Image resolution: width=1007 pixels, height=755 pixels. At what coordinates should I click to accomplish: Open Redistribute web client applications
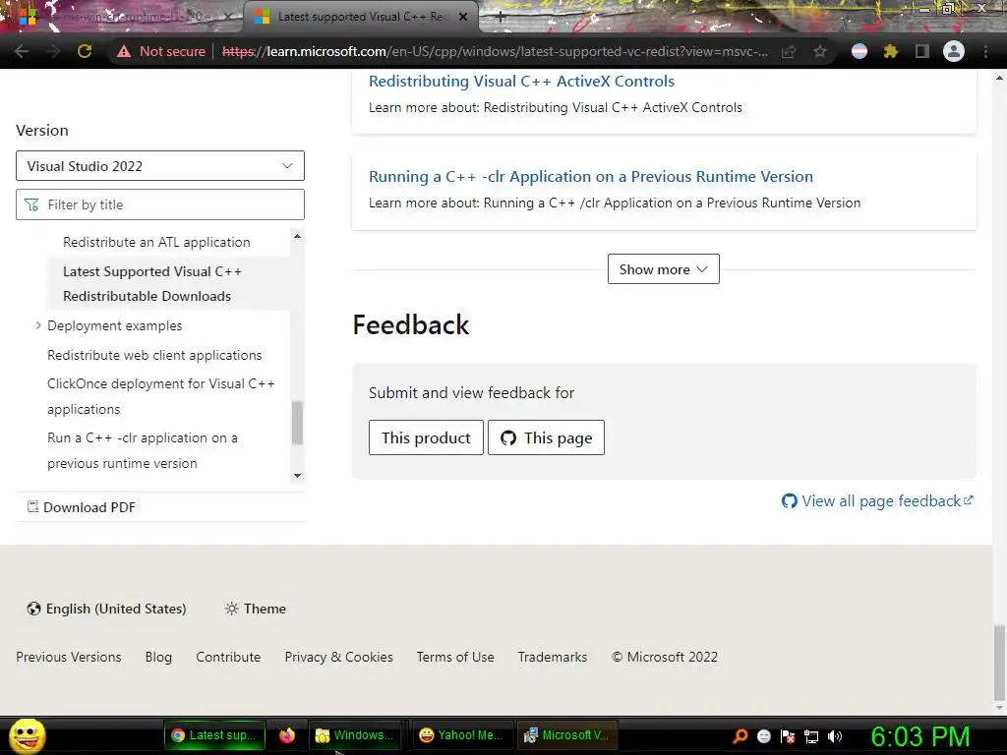coord(154,355)
